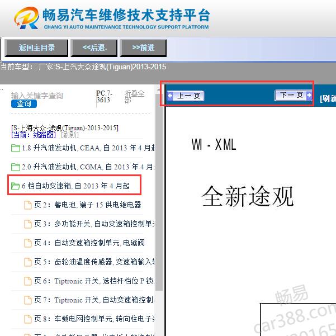Collapse open folder icon of 6 档自动变速箱
This screenshot has height=336, width=336.
[x=16, y=186]
